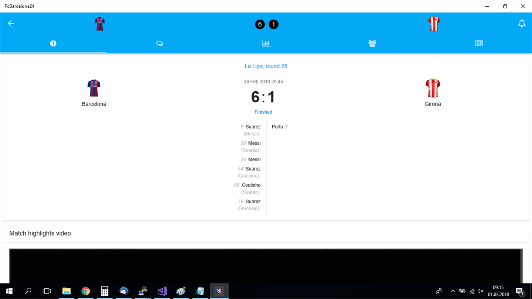Open Visual Studio from the taskbar

162,291
